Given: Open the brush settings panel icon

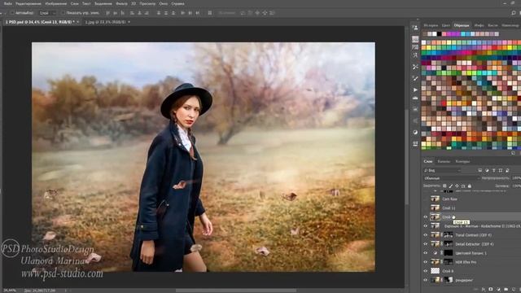Looking at the screenshot, I should [x=415, y=78].
